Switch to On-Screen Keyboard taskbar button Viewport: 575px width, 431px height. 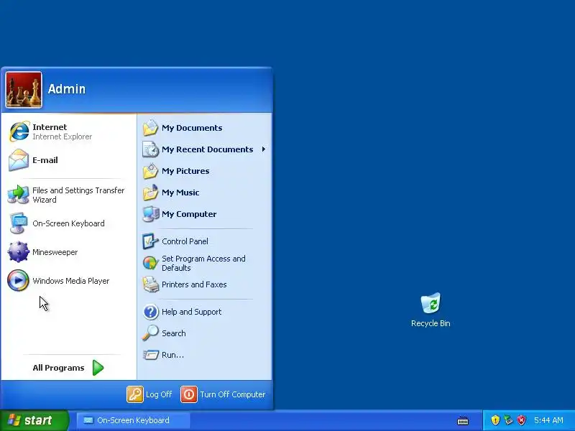[x=134, y=420]
